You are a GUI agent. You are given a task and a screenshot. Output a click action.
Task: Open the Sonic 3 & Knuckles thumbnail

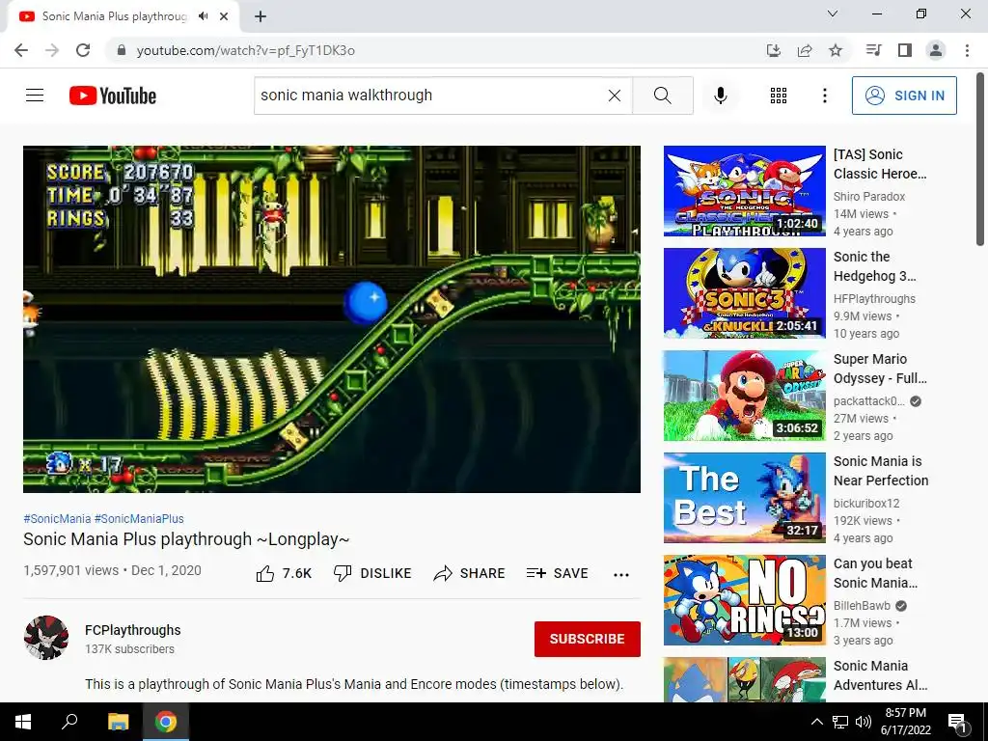[744, 293]
